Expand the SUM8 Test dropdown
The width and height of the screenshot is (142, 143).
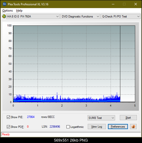point(101,118)
